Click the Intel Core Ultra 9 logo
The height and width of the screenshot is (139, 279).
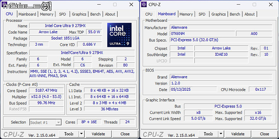(119, 35)
